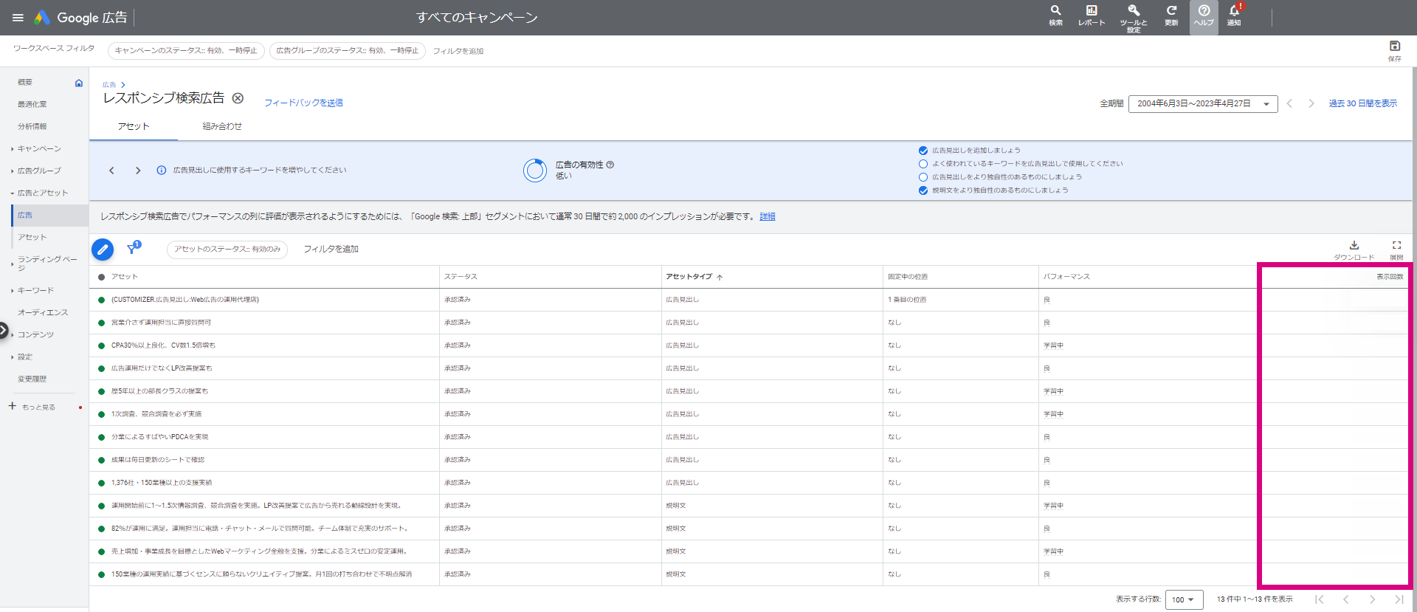The width and height of the screenshot is (1417, 612).
Task: Open 変更履歴 in sidebar
Action: pos(32,379)
